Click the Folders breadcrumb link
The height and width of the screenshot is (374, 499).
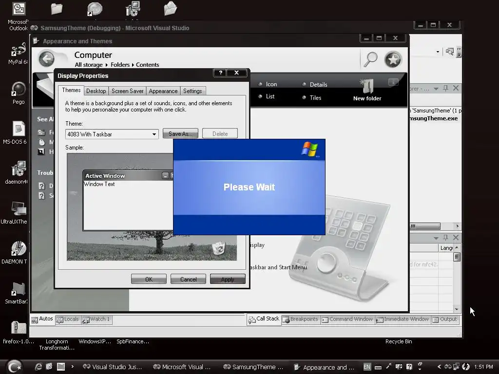(120, 65)
